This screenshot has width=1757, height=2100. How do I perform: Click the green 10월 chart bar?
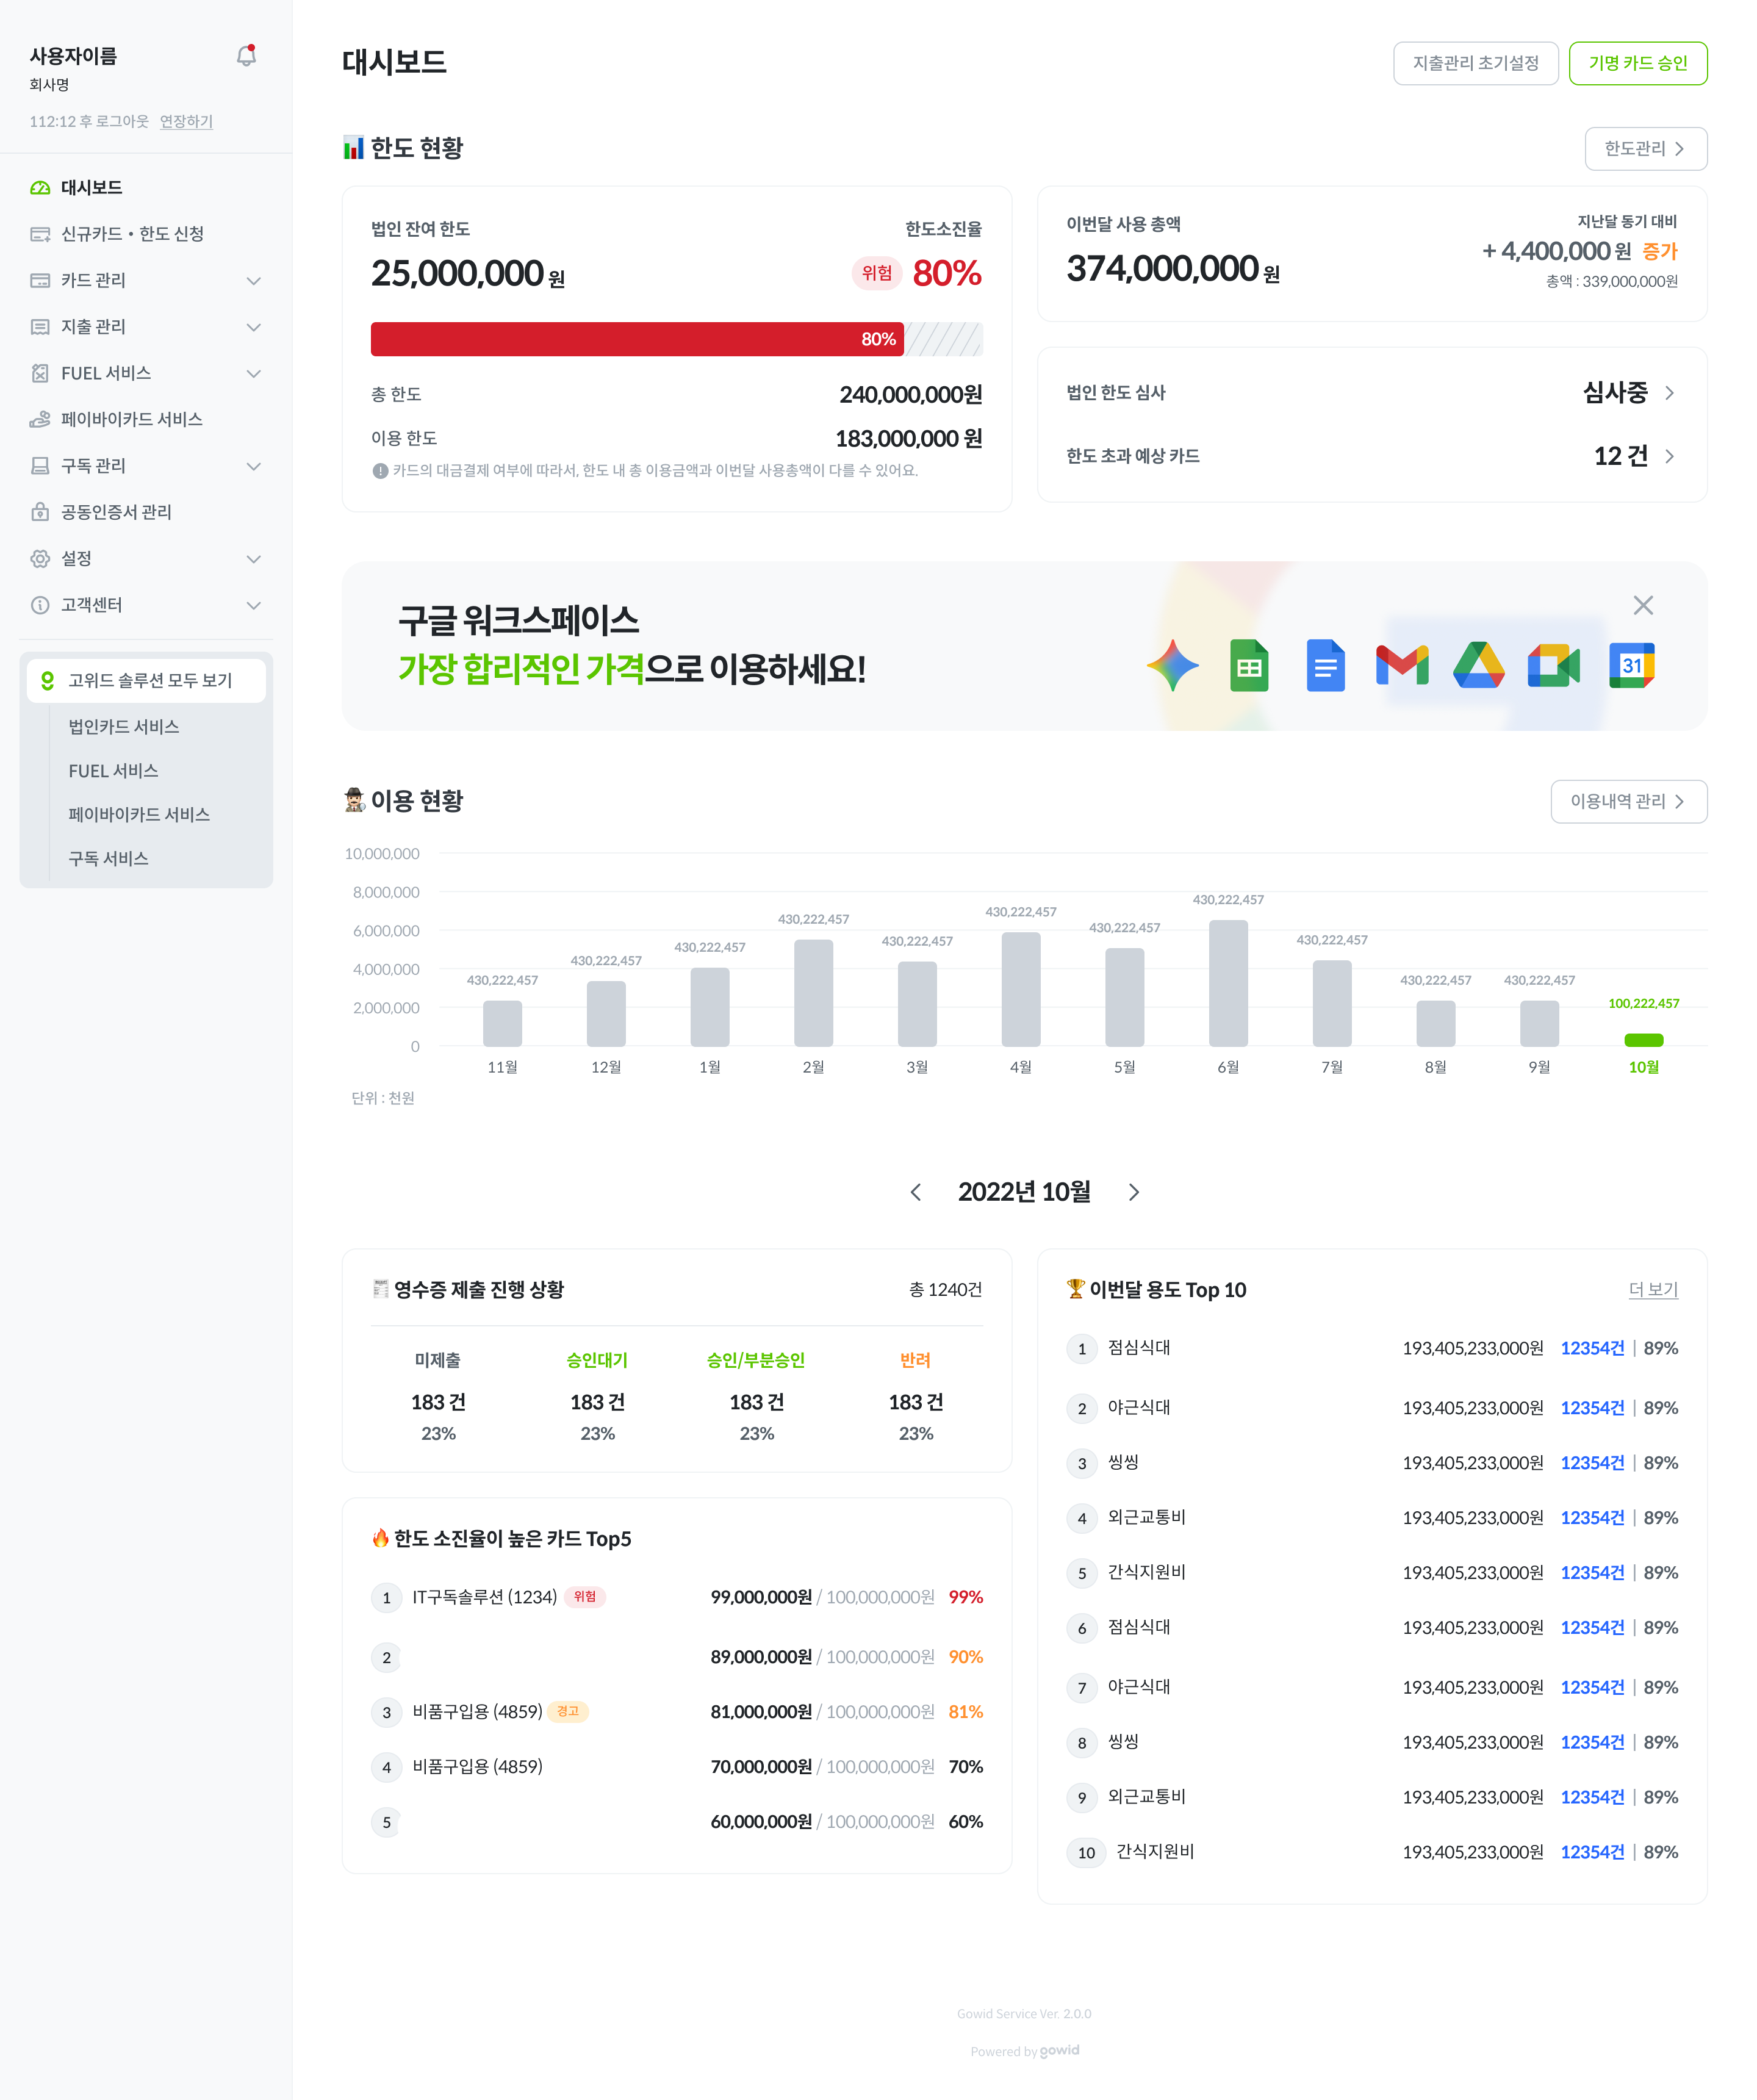click(1643, 1040)
